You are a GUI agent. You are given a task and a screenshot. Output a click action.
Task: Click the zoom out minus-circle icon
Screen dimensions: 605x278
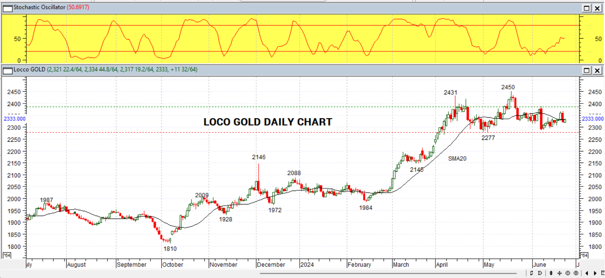coord(568,273)
